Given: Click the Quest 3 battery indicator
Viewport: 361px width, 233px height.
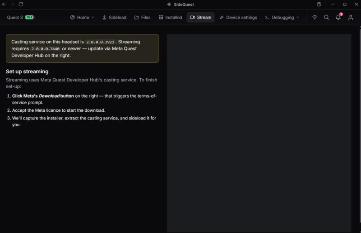Looking at the screenshot, I should click(x=30, y=17).
